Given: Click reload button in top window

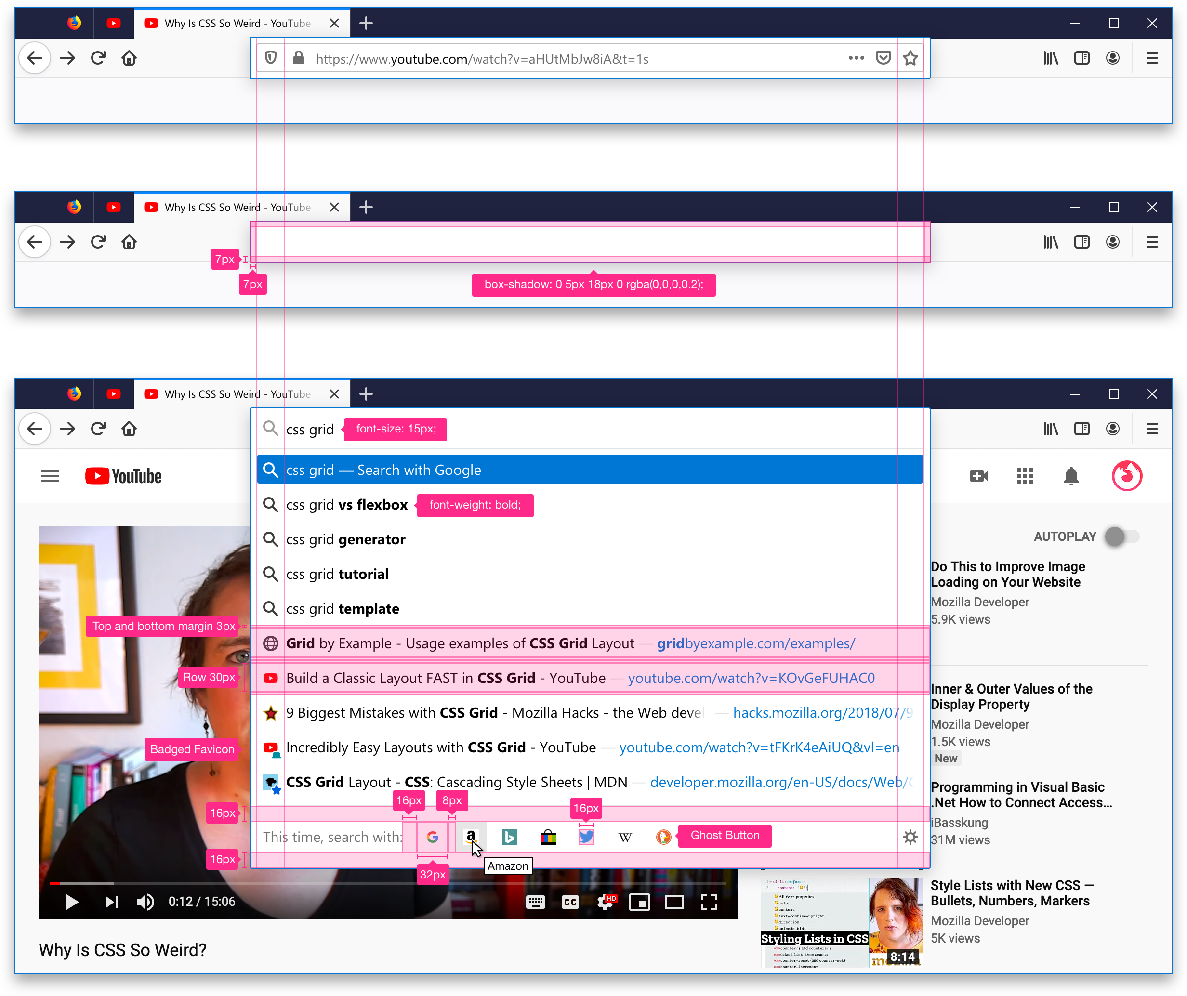Looking at the screenshot, I should pyautogui.click(x=98, y=58).
